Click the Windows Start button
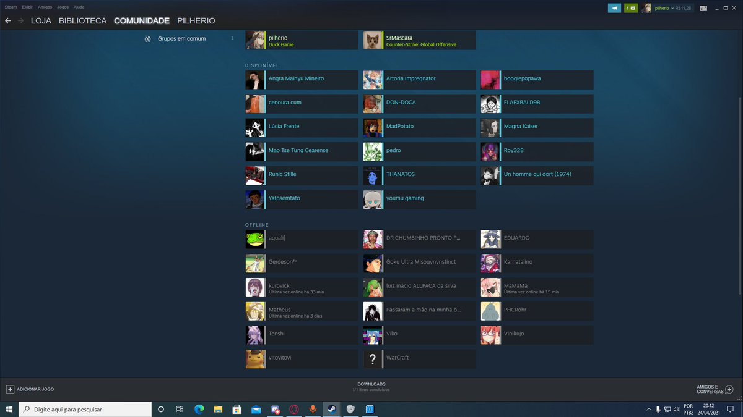This screenshot has height=417, width=743. click(9, 409)
